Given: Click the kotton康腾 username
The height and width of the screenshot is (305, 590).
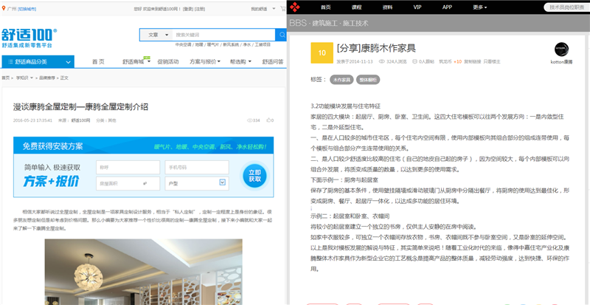Looking at the screenshot, I should pyautogui.click(x=561, y=62).
